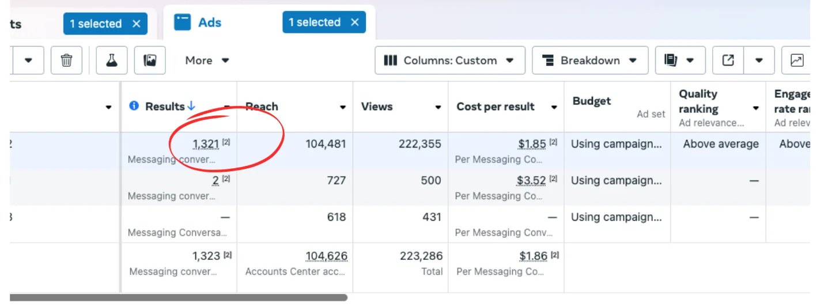
Task: Click the image creative hub icon button
Action: point(150,60)
